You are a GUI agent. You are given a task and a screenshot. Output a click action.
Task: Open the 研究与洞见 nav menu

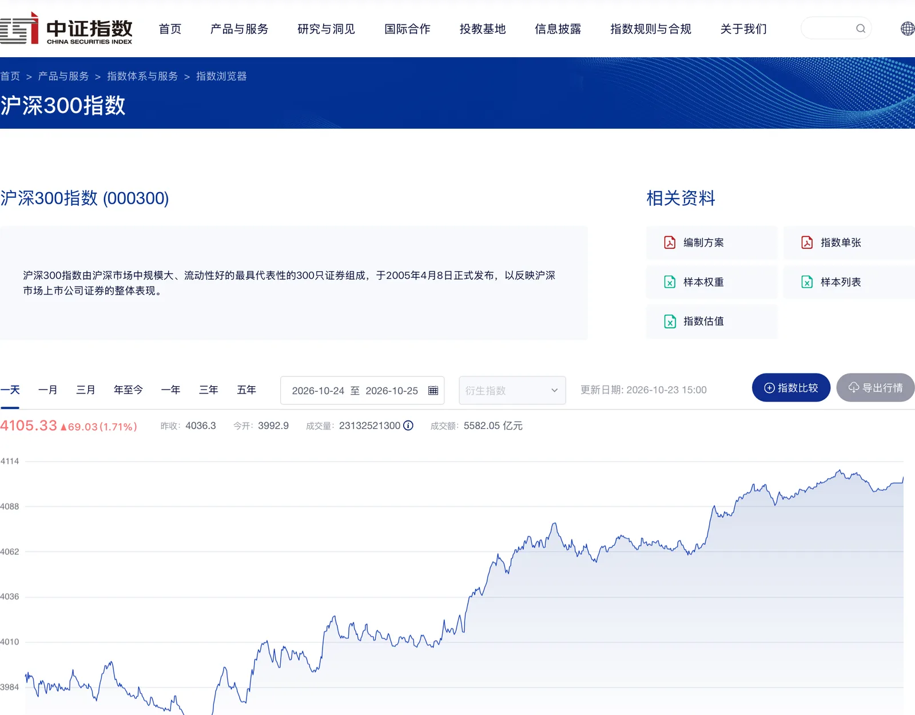tap(326, 29)
